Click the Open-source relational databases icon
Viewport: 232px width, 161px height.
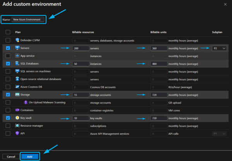click(17, 79)
